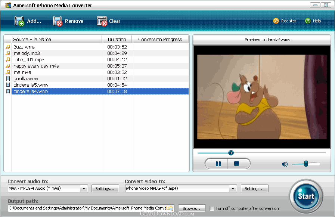335x217 pixels.
Task: Open the Register key icon
Action: [x=276, y=21]
